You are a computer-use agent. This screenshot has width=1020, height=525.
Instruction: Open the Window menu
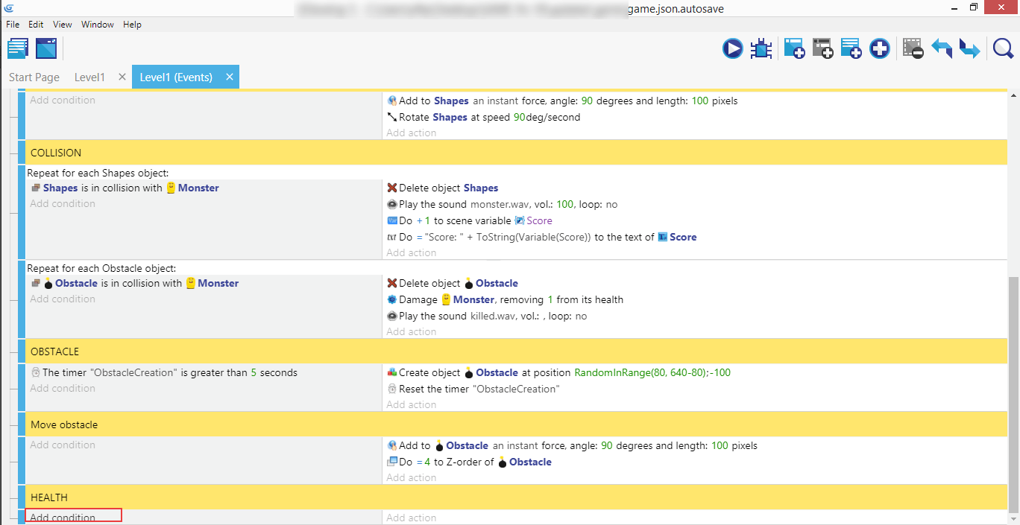(98, 25)
